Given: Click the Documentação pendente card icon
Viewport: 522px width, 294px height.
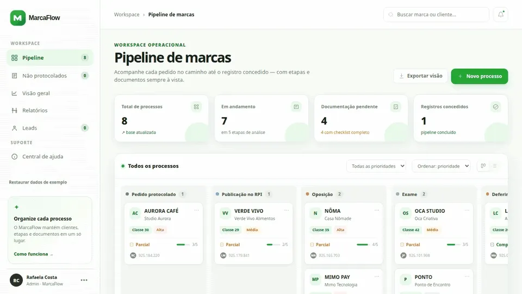Looking at the screenshot, I should point(395,107).
